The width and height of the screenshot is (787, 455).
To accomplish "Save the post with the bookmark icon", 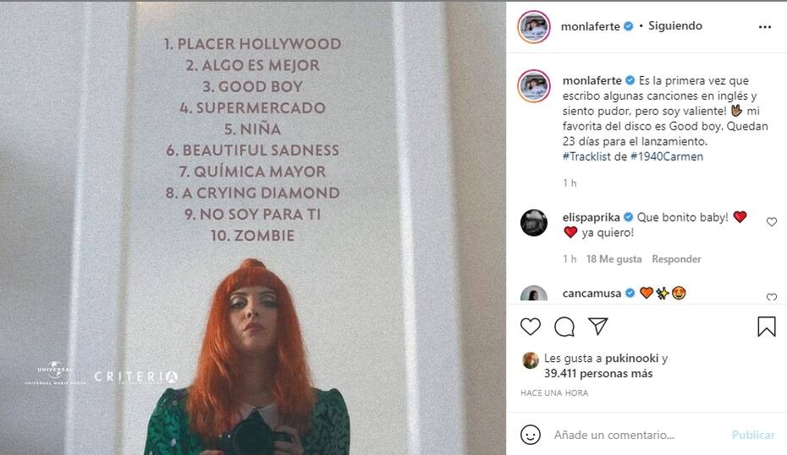I will (x=767, y=326).
